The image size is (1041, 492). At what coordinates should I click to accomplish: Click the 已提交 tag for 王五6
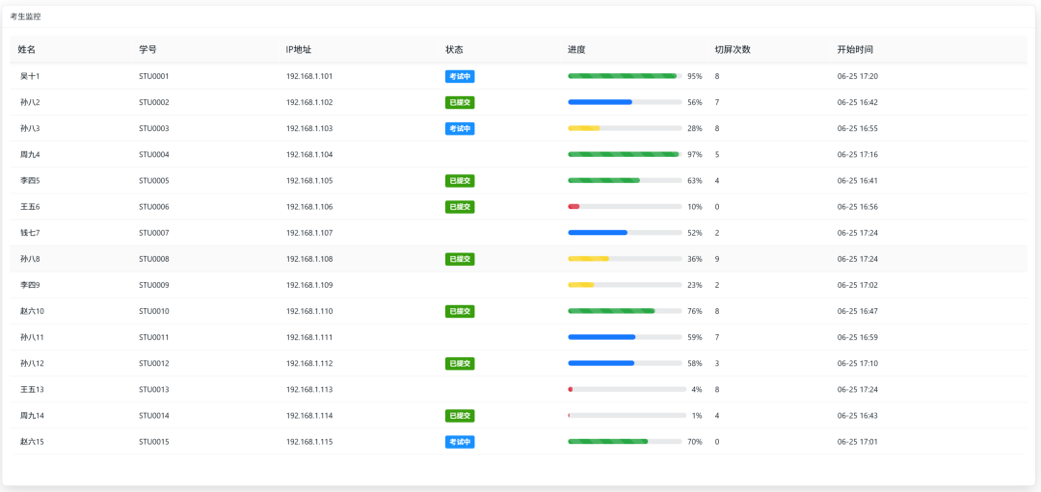click(x=460, y=207)
